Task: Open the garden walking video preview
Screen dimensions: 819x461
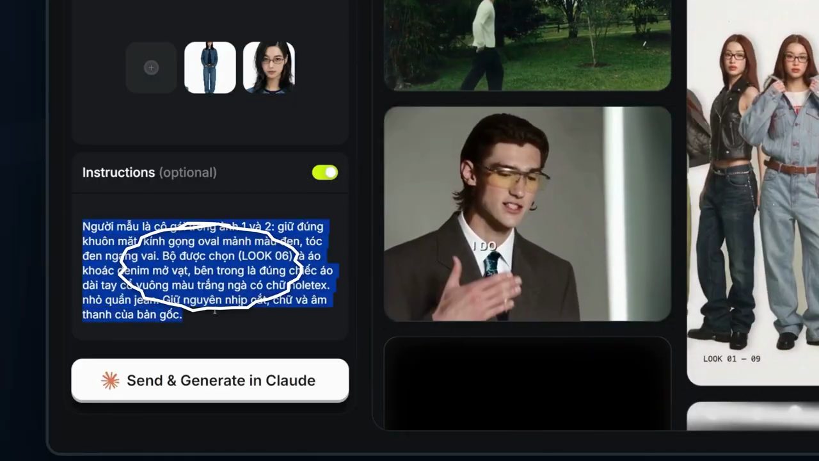Action: (x=527, y=45)
